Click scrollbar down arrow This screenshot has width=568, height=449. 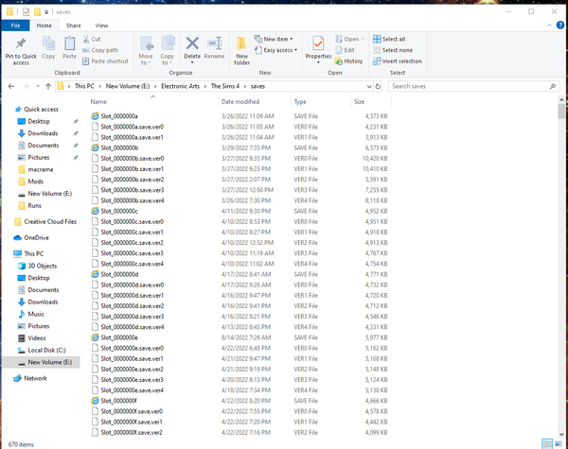tap(561, 434)
